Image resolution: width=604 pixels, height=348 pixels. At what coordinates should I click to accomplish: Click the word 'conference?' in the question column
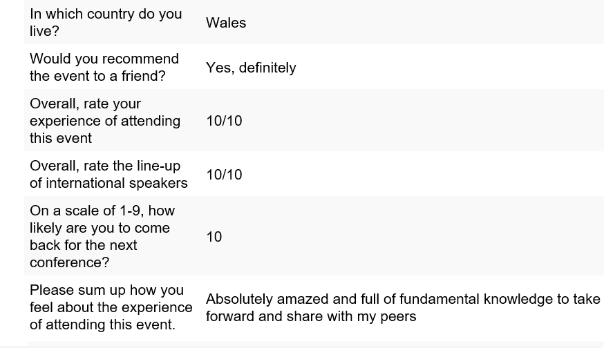coord(69,262)
